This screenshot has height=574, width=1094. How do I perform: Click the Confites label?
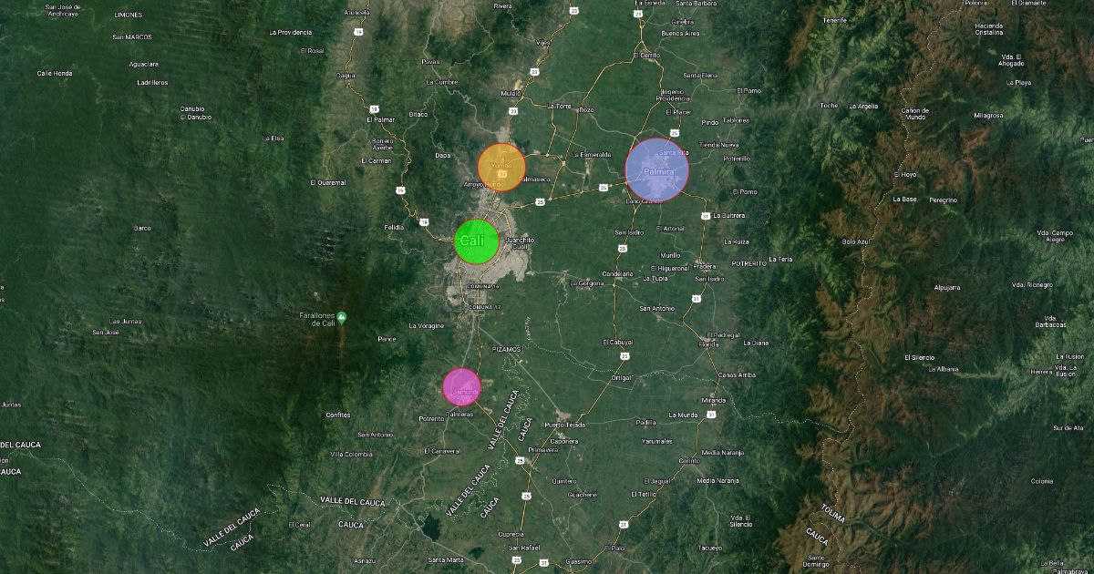coord(337,415)
